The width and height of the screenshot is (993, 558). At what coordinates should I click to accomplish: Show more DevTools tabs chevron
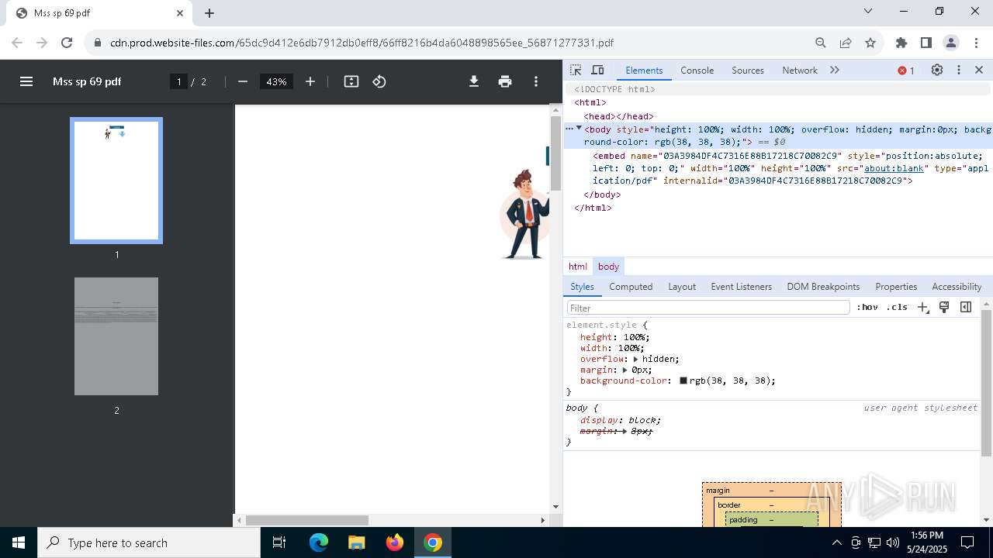pos(835,70)
